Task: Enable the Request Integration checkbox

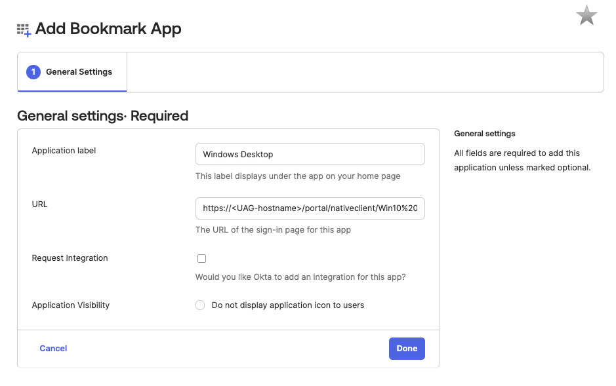Action: click(x=201, y=259)
